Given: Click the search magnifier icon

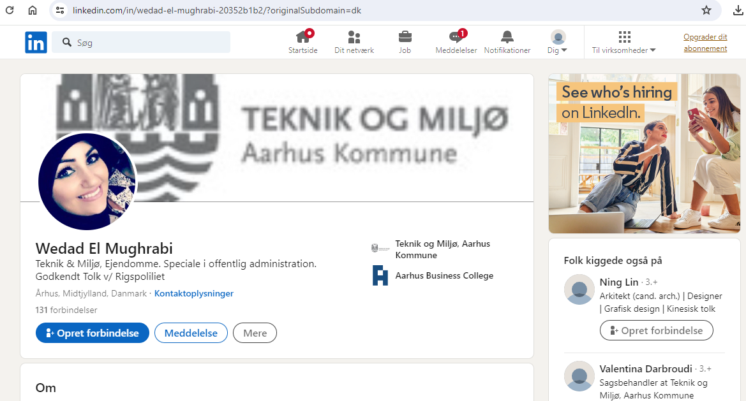Looking at the screenshot, I should pyautogui.click(x=67, y=42).
